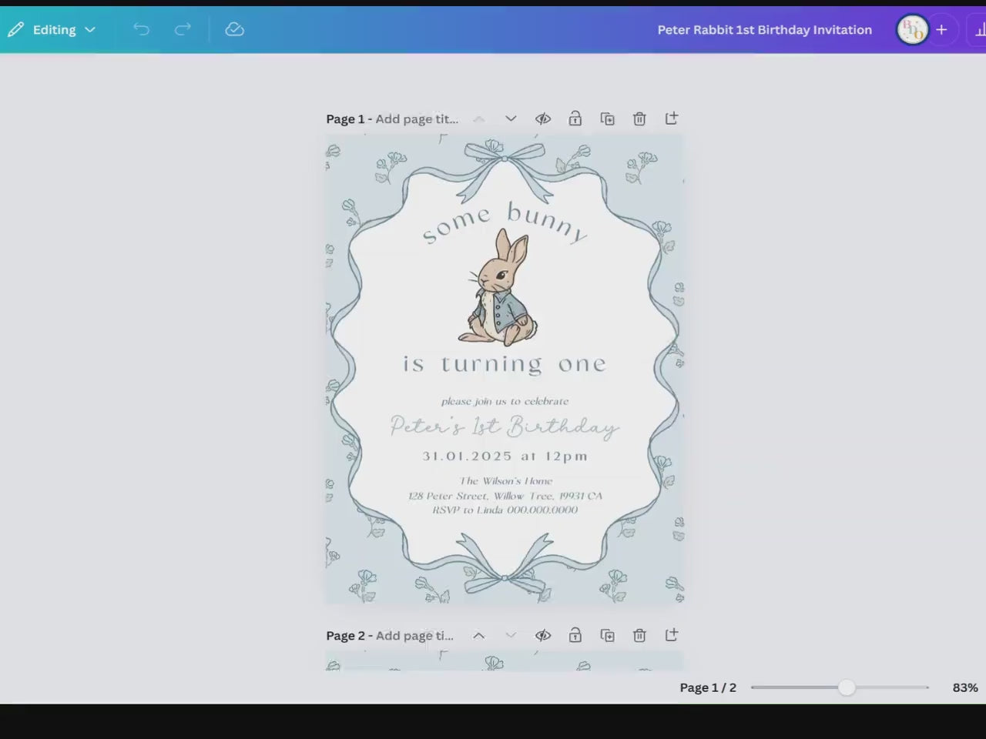The width and height of the screenshot is (986, 739).
Task: Open Page 1 / 2 page navigator
Action: point(708,687)
